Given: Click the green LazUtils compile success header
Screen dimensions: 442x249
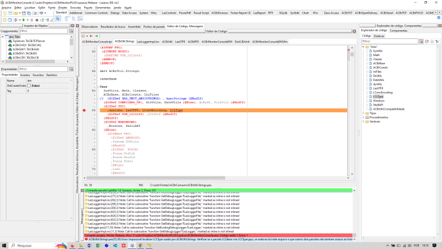Looking at the screenshot, I should point(218,191).
